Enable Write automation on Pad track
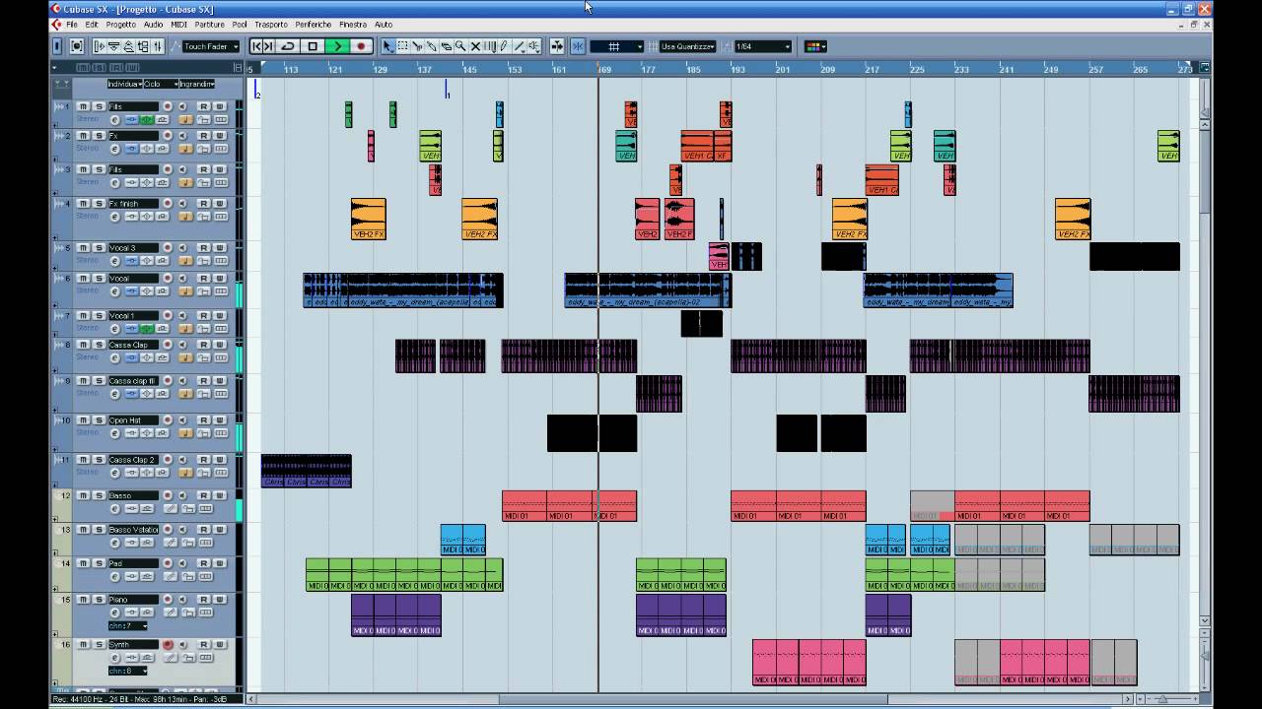Screen dimensions: 1262x709 click(220, 563)
